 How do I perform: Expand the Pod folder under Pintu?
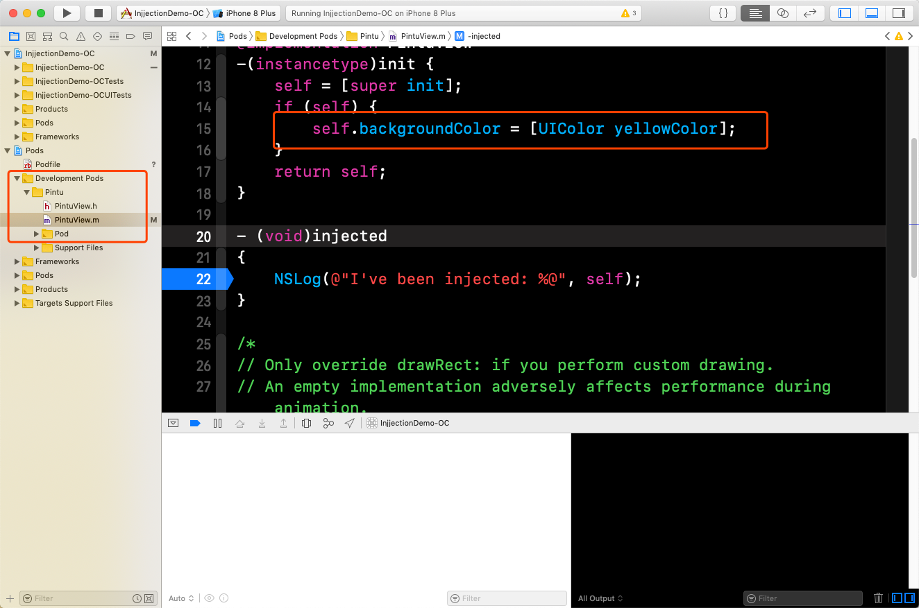coord(37,234)
